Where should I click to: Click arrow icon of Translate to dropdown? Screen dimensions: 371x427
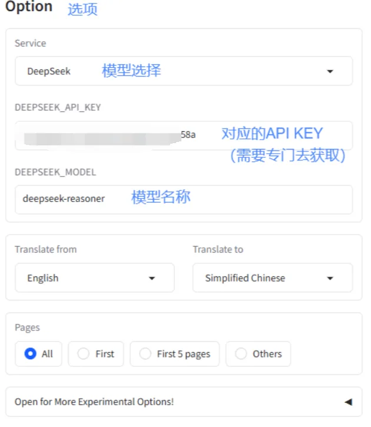click(x=330, y=279)
